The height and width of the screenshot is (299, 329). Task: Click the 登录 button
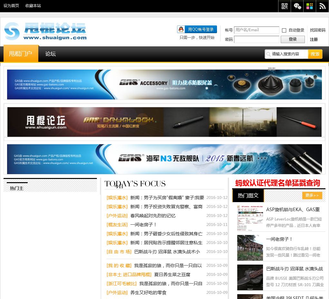pos(293,40)
